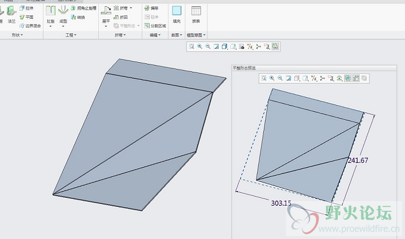Toggle third-from-last icon in preview window toolbar
Screen dimensions: 405x239
(348, 78)
